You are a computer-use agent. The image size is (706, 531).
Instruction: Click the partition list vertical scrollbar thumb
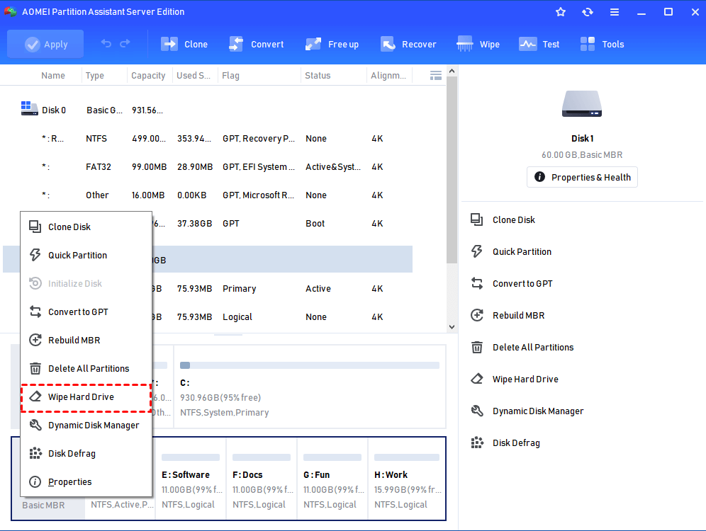(x=452, y=170)
